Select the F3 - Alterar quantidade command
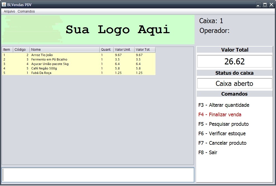 coord(224,105)
